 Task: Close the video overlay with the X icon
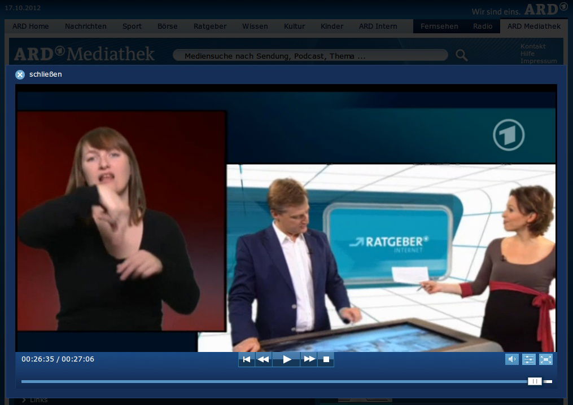coord(20,74)
